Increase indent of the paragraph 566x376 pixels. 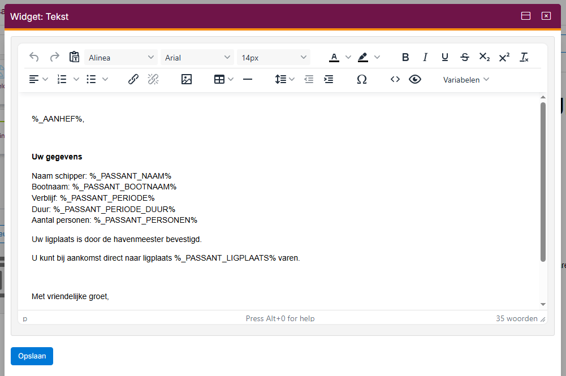point(329,79)
